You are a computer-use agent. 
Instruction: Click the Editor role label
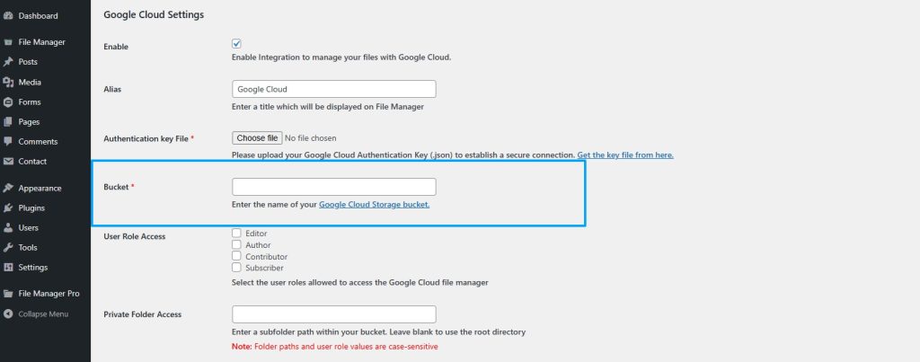pyautogui.click(x=256, y=234)
